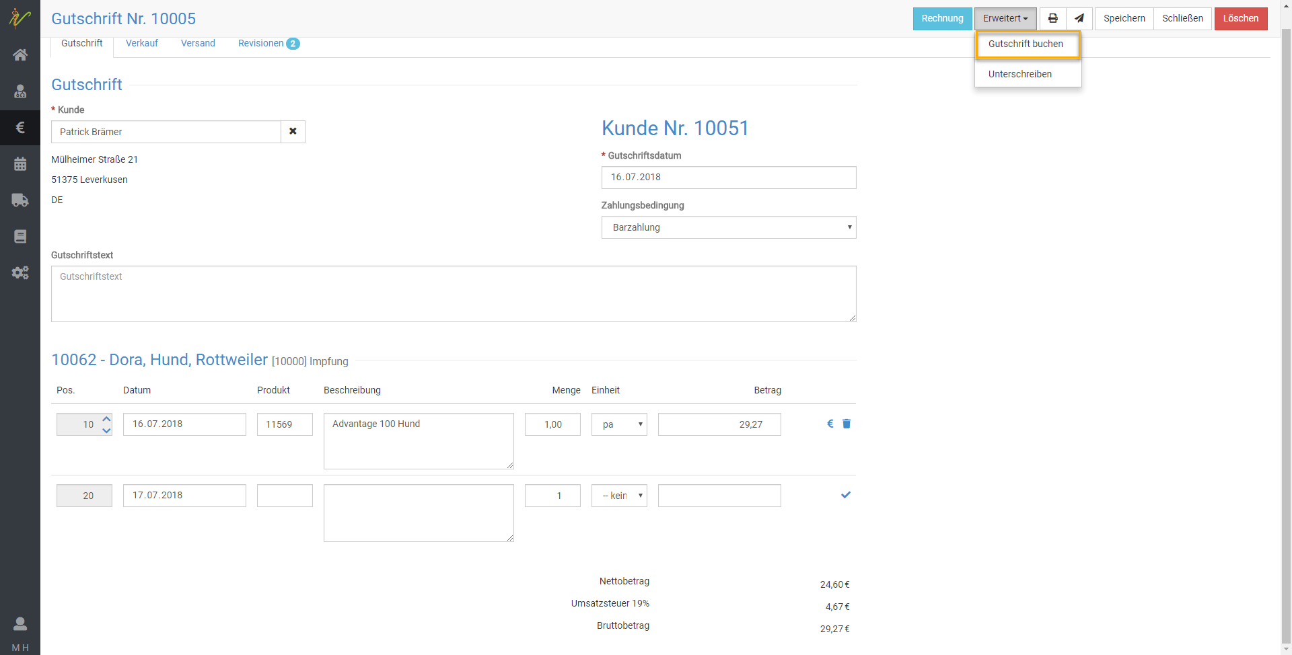Open the home dashboard from the sidebar
Screen dimensions: 1292x655
pyautogui.click(x=20, y=55)
